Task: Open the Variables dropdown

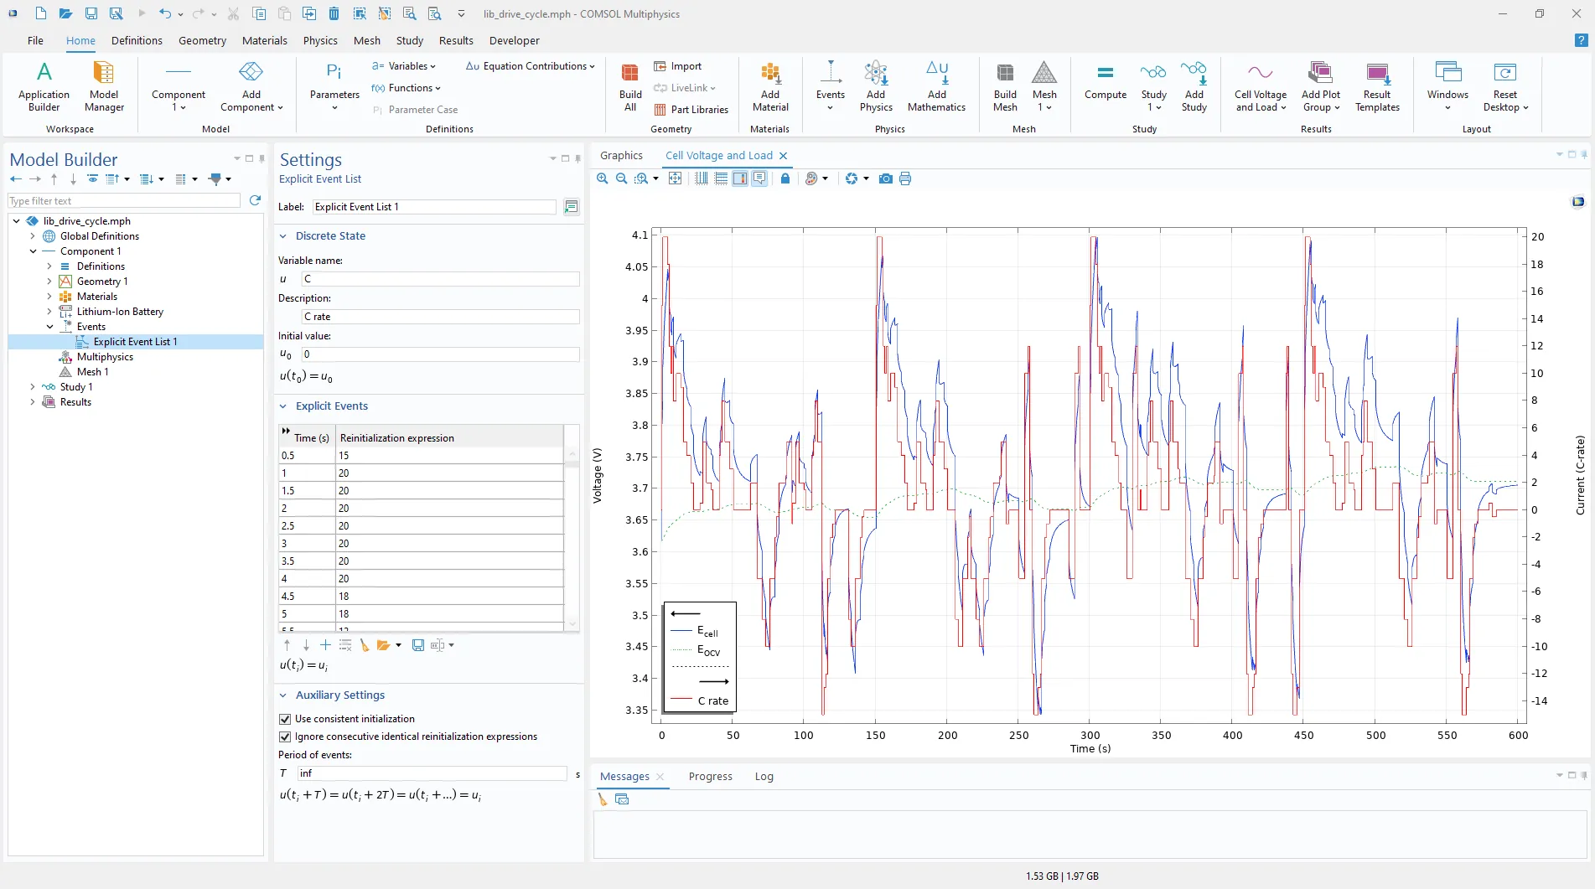Action: pos(407,66)
